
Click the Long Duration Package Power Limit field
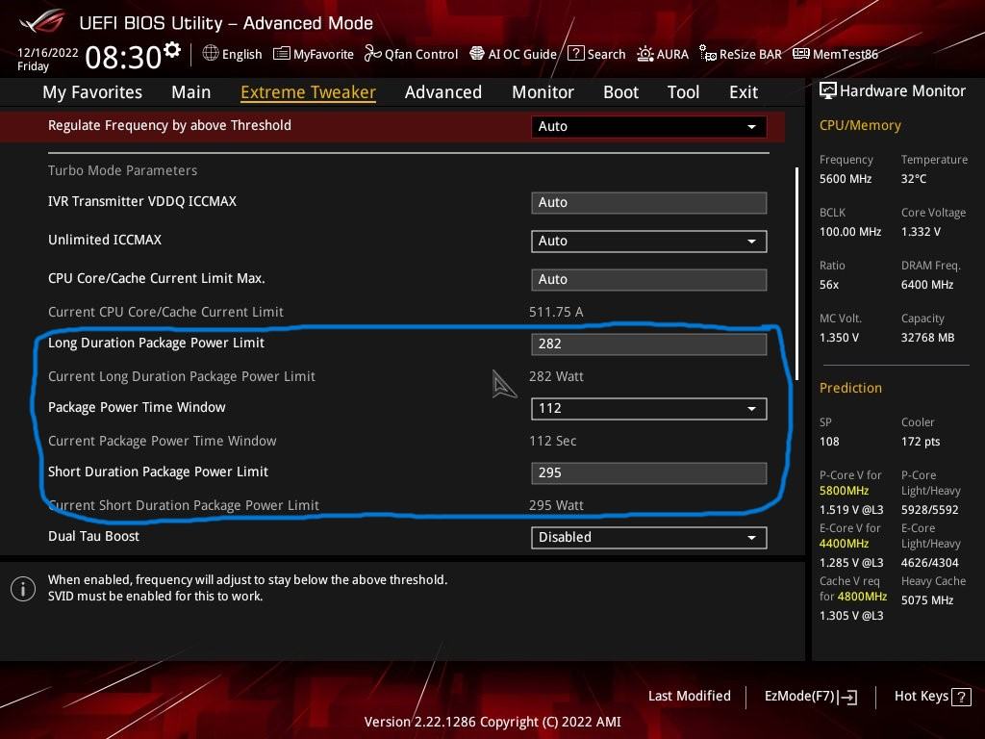(x=649, y=344)
